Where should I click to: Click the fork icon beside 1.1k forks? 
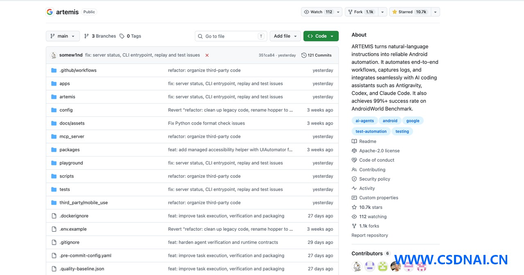[354, 226]
